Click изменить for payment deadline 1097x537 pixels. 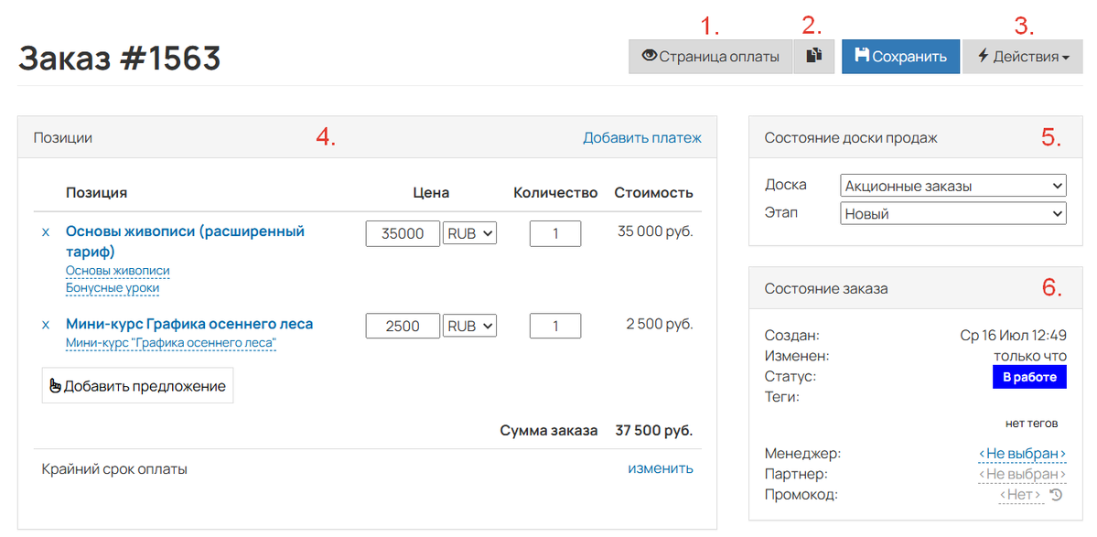click(x=661, y=468)
